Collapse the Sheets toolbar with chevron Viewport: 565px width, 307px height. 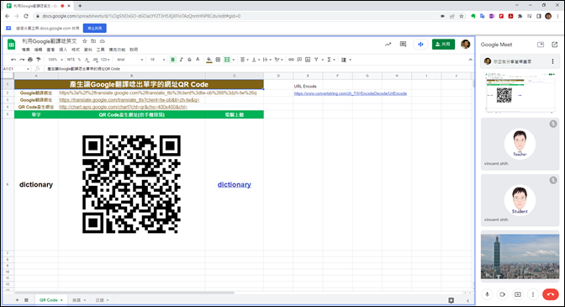471,60
